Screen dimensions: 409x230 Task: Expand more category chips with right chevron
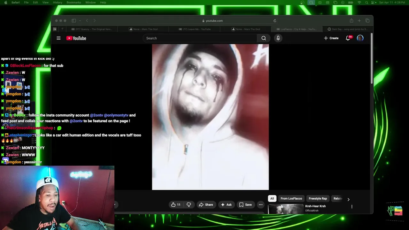point(348,199)
